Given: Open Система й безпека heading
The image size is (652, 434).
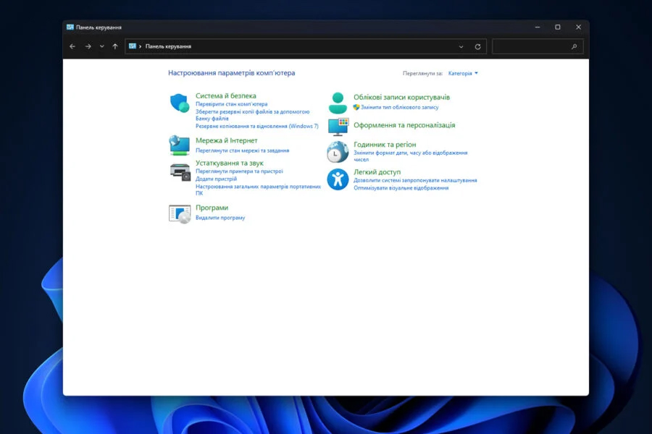Looking at the screenshot, I should pos(225,95).
